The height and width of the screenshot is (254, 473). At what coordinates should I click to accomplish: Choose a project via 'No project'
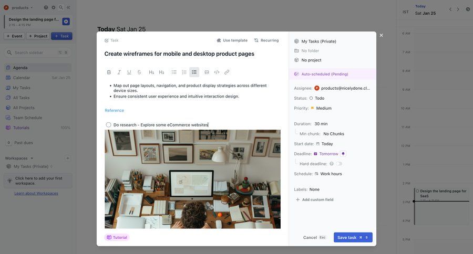307,60
